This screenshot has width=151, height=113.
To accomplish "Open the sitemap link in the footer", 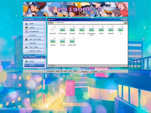I will pyautogui.click(x=94, y=71).
